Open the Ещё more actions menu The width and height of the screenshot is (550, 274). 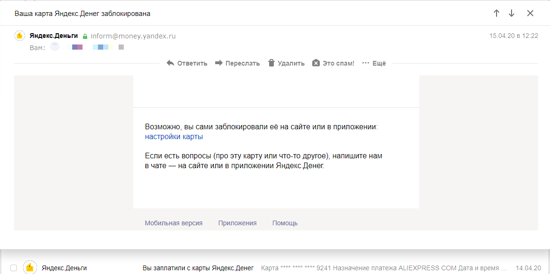[374, 63]
